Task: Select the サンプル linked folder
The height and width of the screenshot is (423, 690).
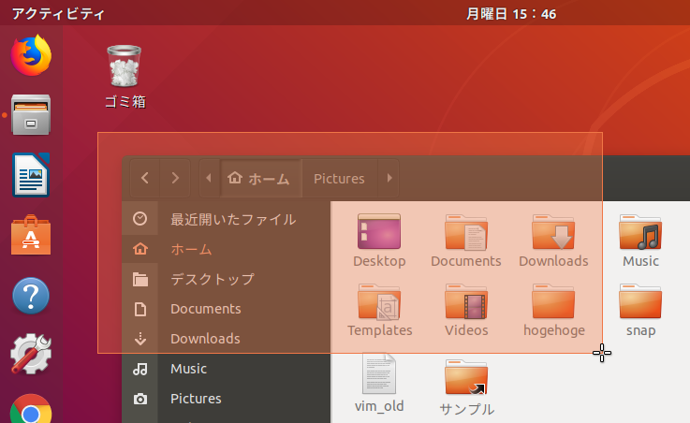Action: 466,387
